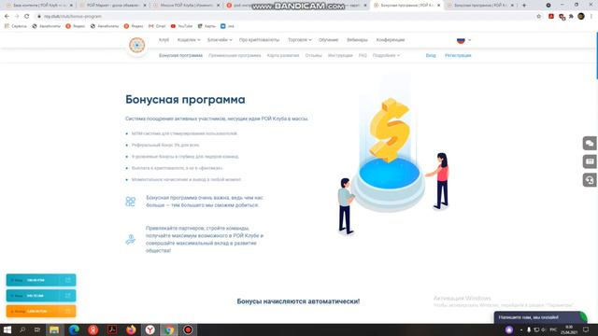The width and height of the screenshot is (598, 336).
Task: Launch Microsoft Edge from taskbar
Action: [x=74, y=329]
